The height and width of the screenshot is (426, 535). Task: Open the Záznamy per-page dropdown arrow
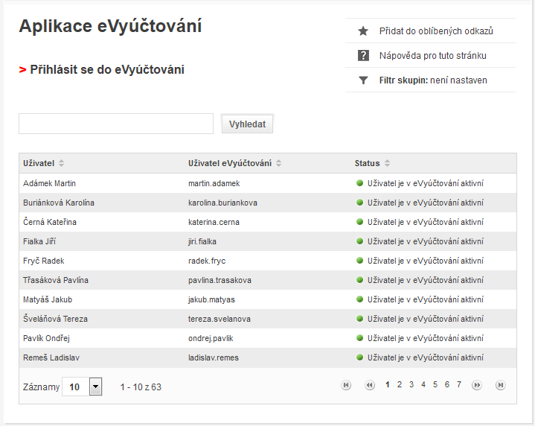pyautogui.click(x=96, y=387)
